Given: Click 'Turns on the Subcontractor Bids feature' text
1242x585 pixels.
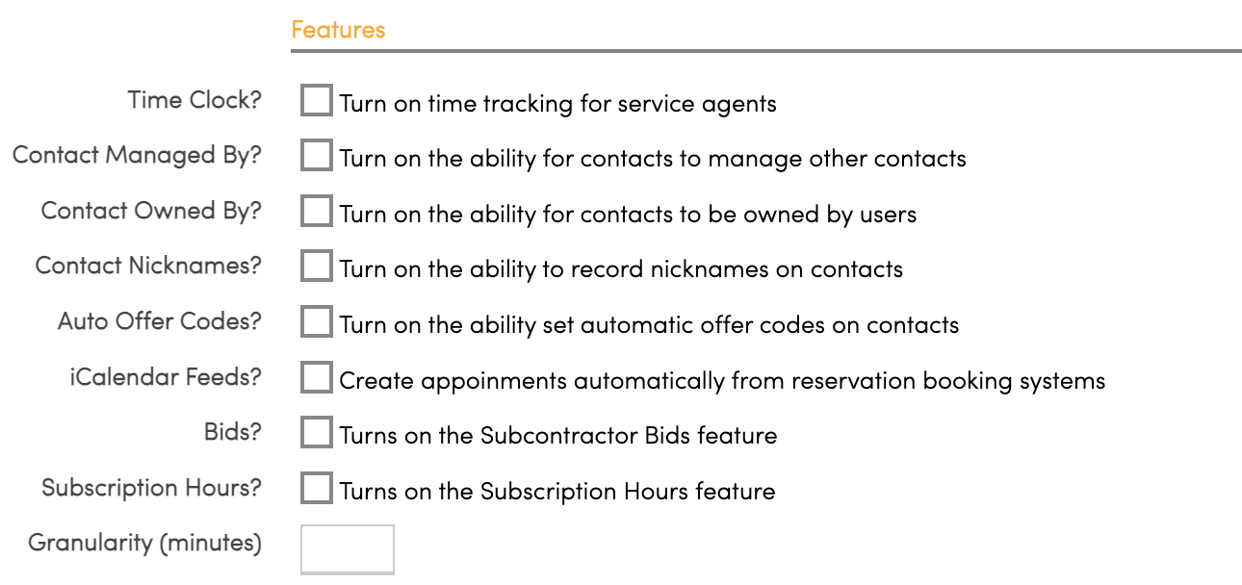Looking at the screenshot, I should [558, 436].
